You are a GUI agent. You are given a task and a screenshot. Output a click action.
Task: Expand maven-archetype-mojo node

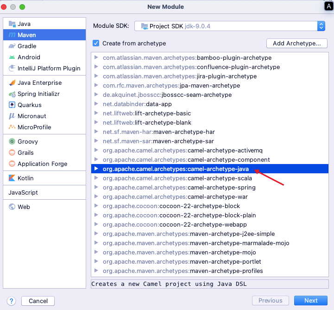96,252
